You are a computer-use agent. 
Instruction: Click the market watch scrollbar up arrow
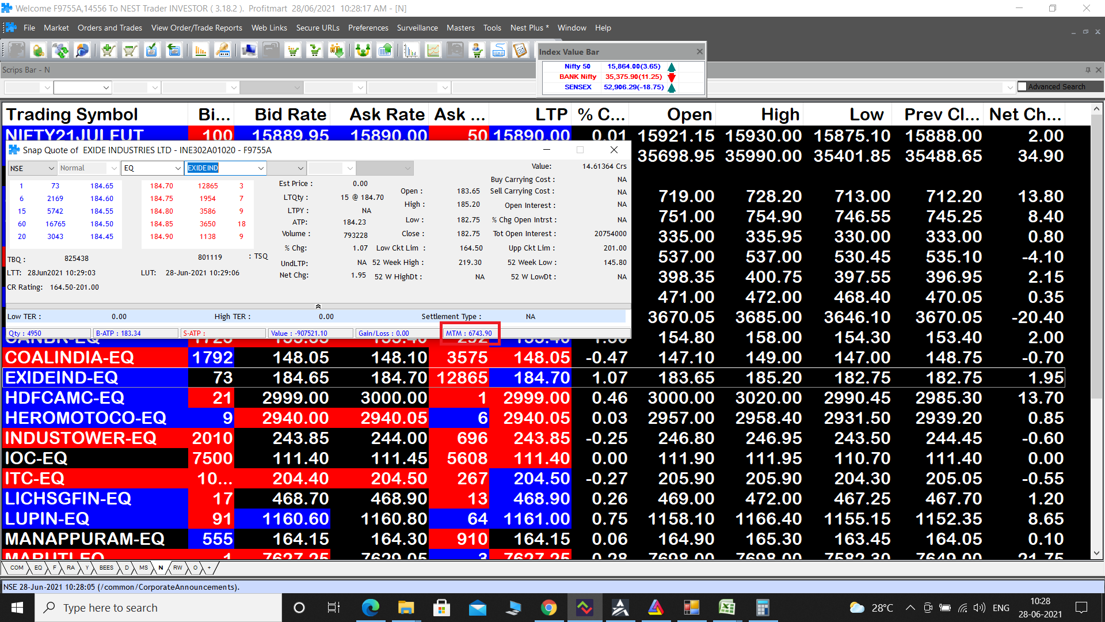(1096, 109)
